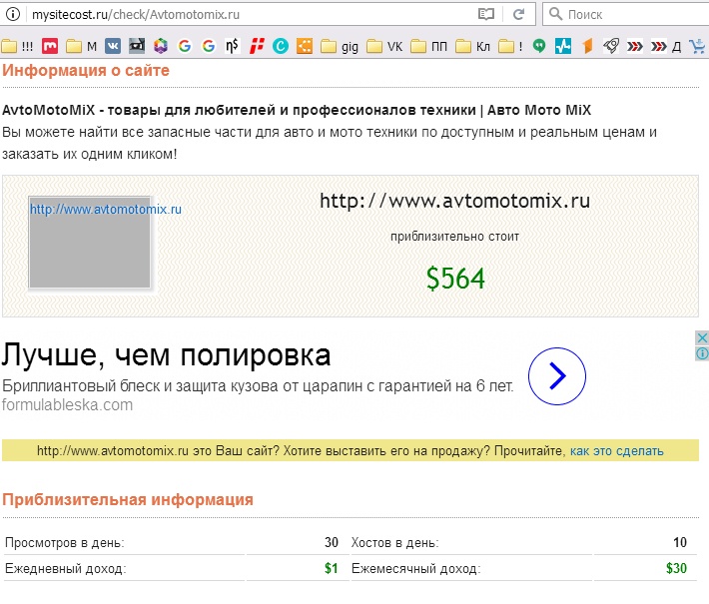
Task: Open the formulableska.com ad link
Action: pos(67,404)
